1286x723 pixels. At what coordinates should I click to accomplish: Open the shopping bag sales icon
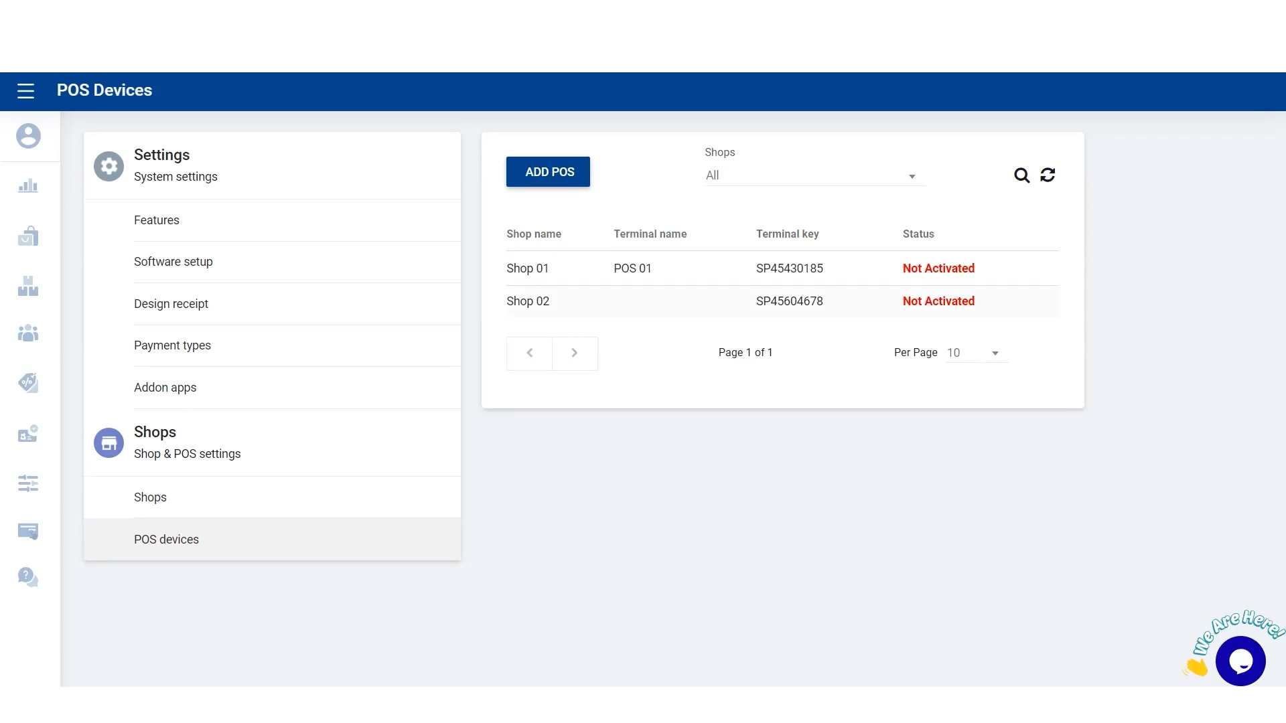coord(28,236)
